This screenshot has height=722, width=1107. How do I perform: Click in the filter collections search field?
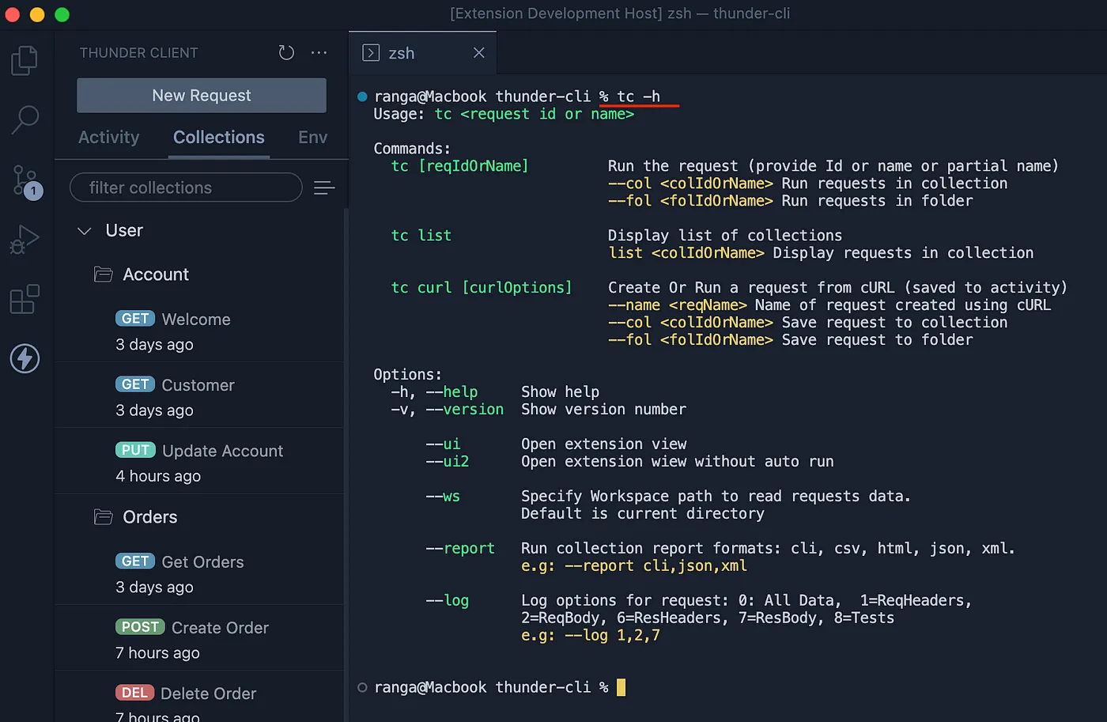click(x=186, y=188)
